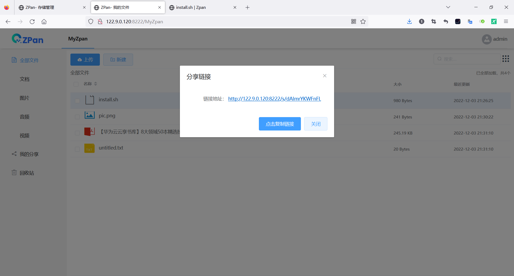Expand the list all tabs dropdown

[x=448, y=7]
